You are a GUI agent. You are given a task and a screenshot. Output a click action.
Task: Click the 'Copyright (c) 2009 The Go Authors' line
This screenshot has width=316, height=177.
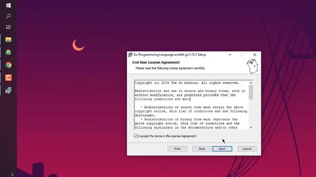click(187, 83)
